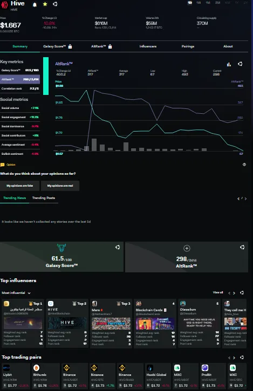Screen dimensions: 253x391
Task: Enable alerts with the bell icon
Action: click(x=35, y=4)
